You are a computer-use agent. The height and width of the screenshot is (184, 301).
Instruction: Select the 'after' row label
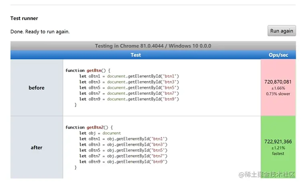pos(37,147)
